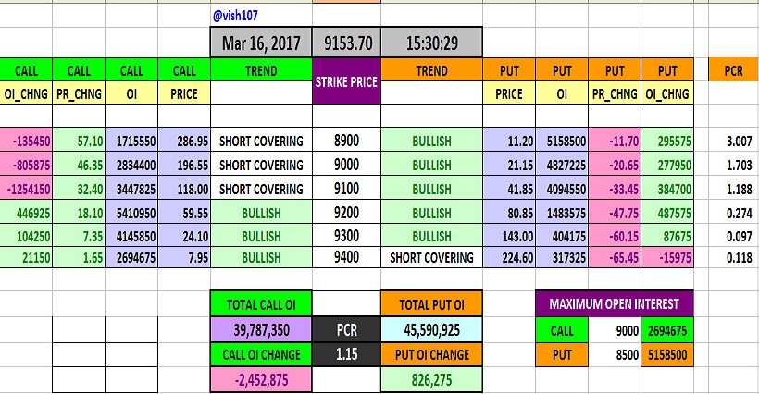
Task: Click the PUT OI CHANGE label cell
Action: [x=430, y=354]
